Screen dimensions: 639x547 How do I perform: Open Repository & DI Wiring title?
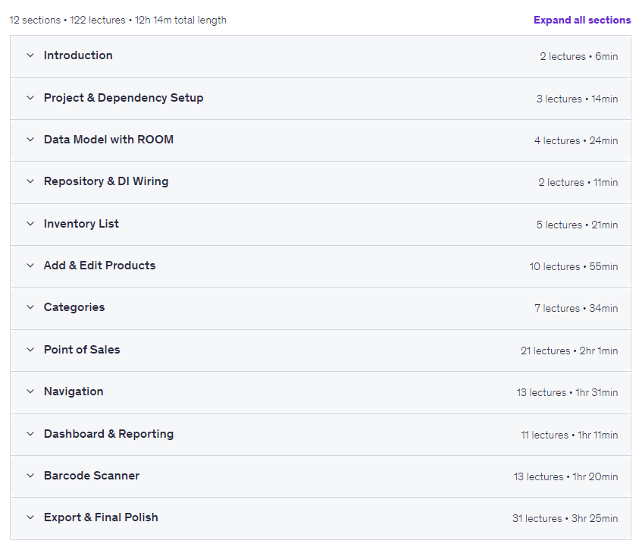click(x=106, y=181)
